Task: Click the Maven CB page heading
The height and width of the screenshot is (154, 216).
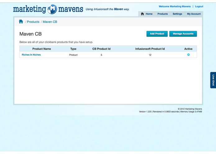Action: coord(30,34)
